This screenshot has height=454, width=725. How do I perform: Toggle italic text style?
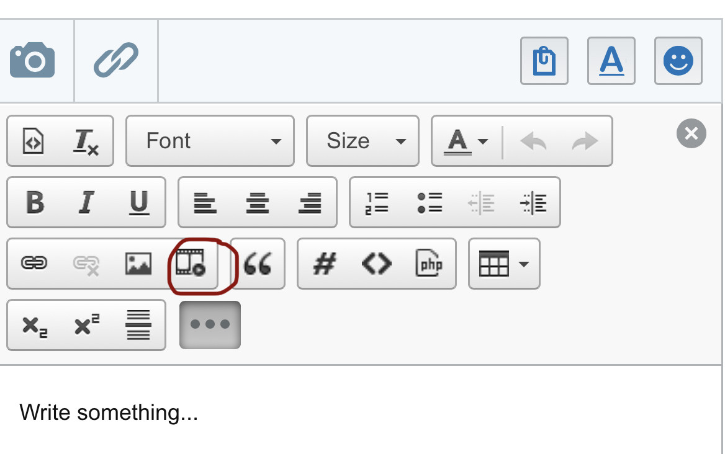[x=86, y=203]
